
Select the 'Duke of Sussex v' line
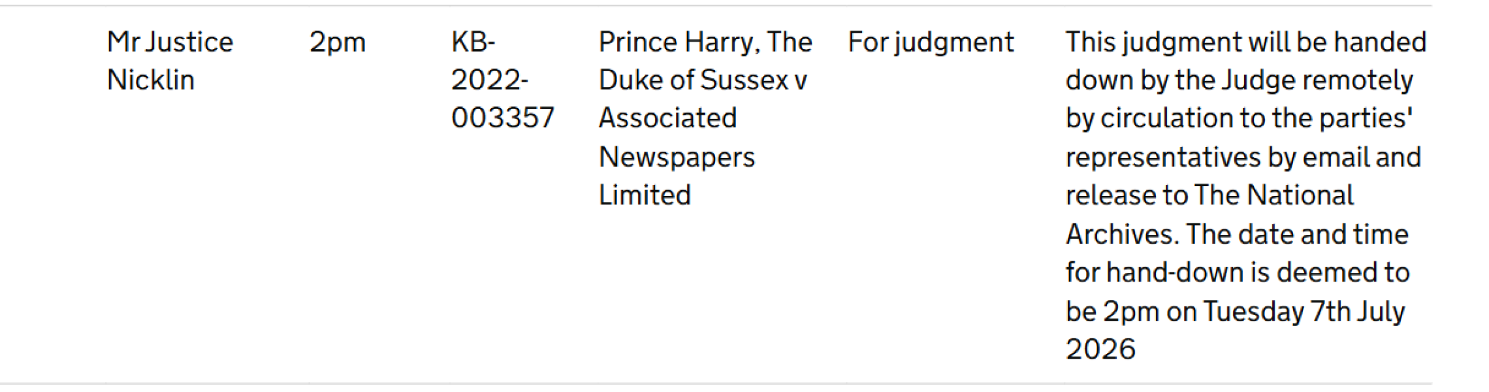click(703, 80)
